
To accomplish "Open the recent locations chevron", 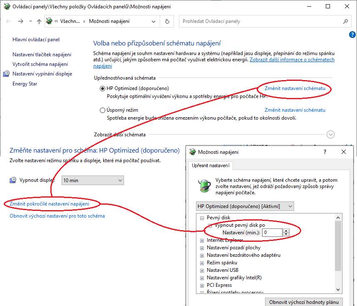I will tap(30, 21).
